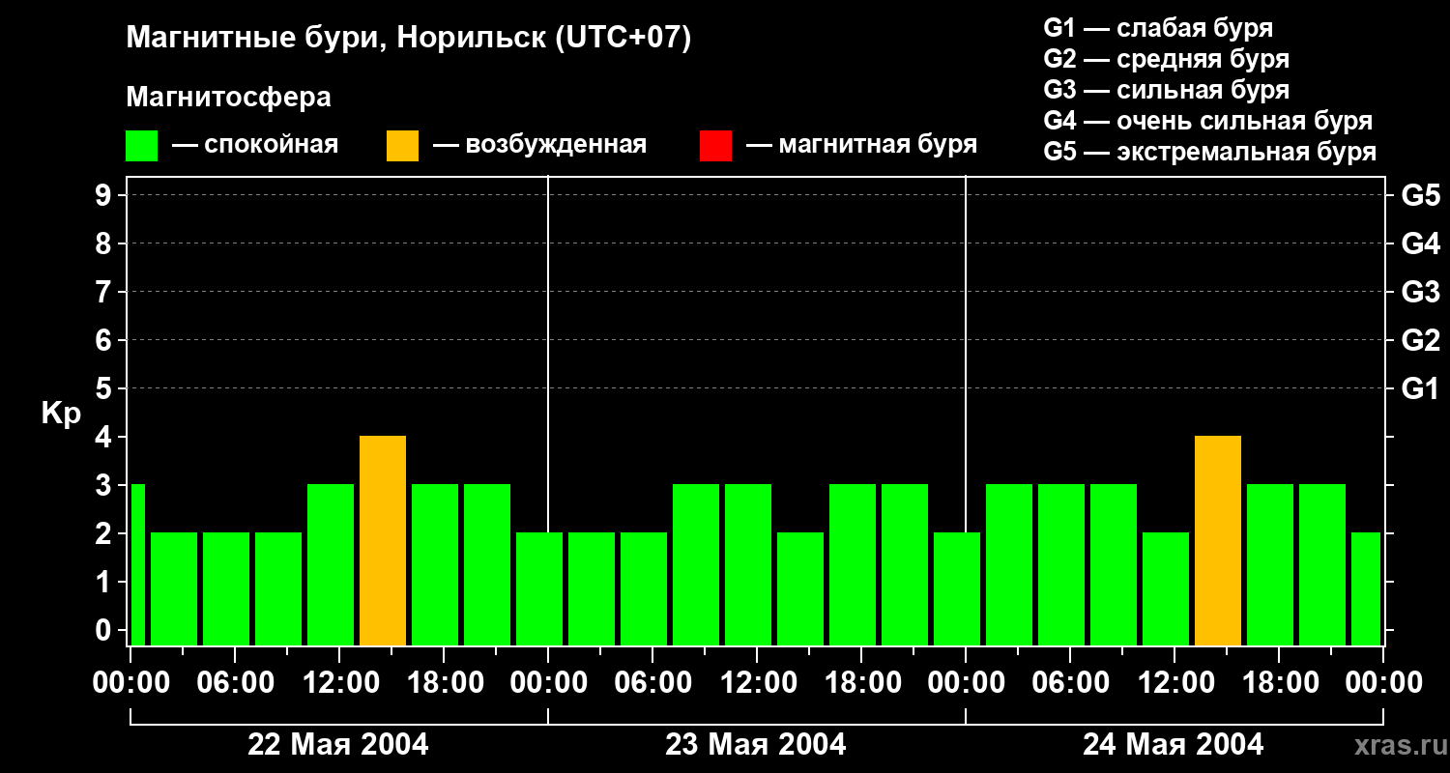1450x773 pixels.
Task: Click the legend text «— возбужденная»
Action: point(539,145)
